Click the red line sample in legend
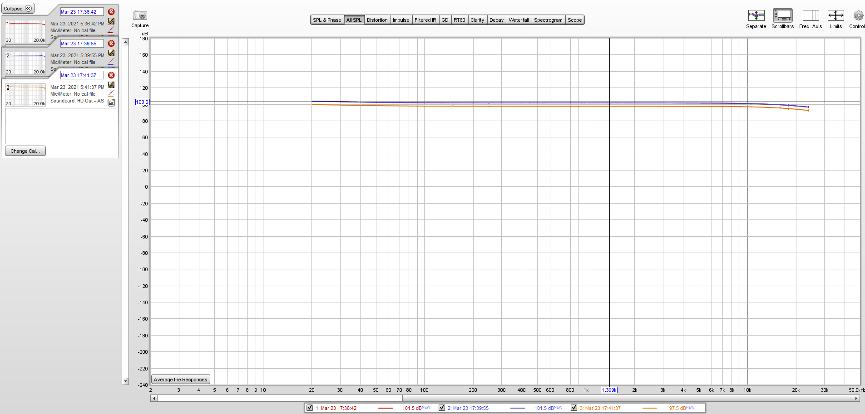 pos(386,408)
